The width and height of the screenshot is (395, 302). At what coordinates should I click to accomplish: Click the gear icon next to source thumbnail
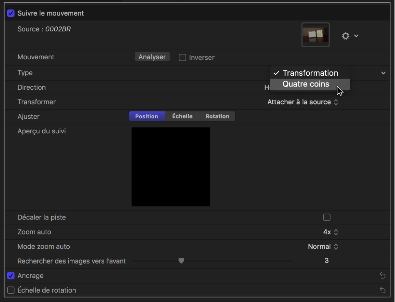tap(345, 36)
